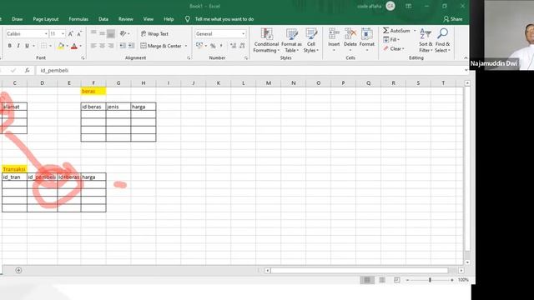Open the View tab
Viewport: 534px width, 300px height.
(x=149, y=19)
